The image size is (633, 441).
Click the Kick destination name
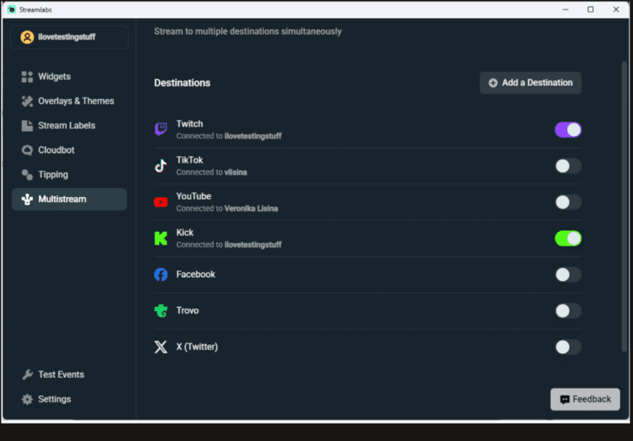(x=185, y=233)
